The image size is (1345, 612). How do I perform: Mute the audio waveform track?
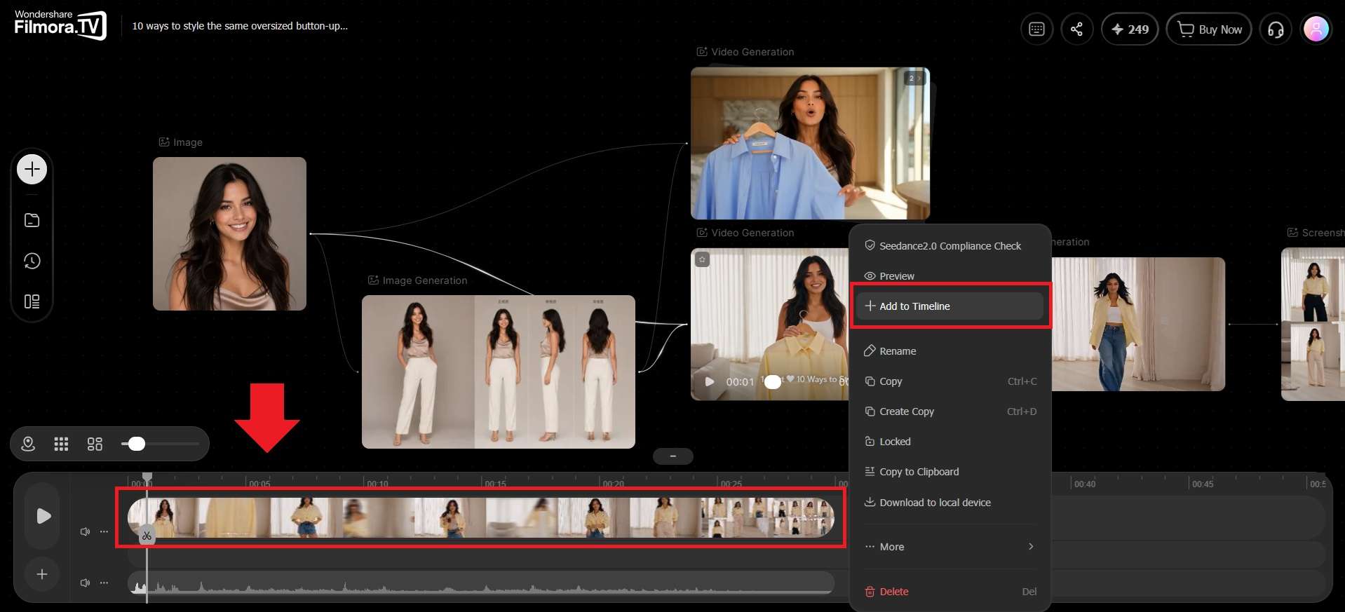coord(85,583)
